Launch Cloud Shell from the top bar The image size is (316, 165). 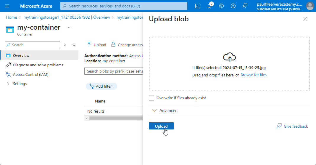pyautogui.click(x=198, y=6)
